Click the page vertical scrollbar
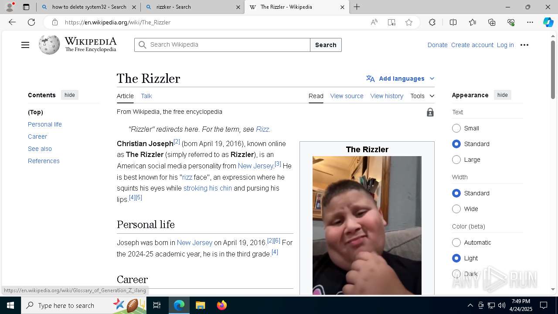558x314 pixels. [553, 70]
